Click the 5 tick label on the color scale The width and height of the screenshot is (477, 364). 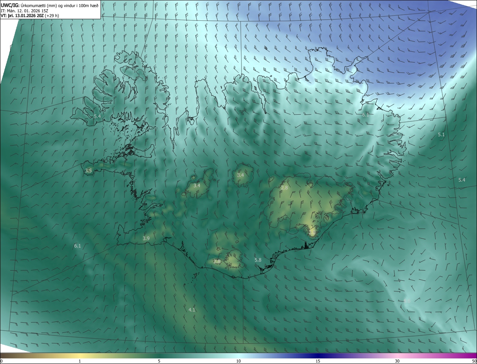point(159,361)
